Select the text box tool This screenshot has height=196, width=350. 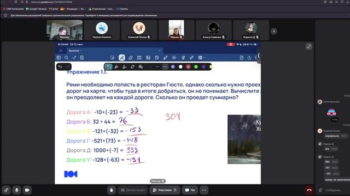pos(139,58)
